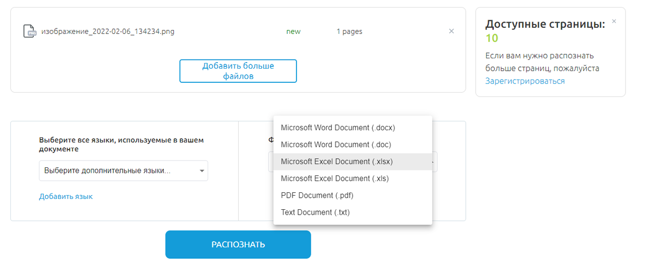
Task: Select Microsoft Excel Document (.xlsx) option
Action: pyautogui.click(x=353, y=161)
